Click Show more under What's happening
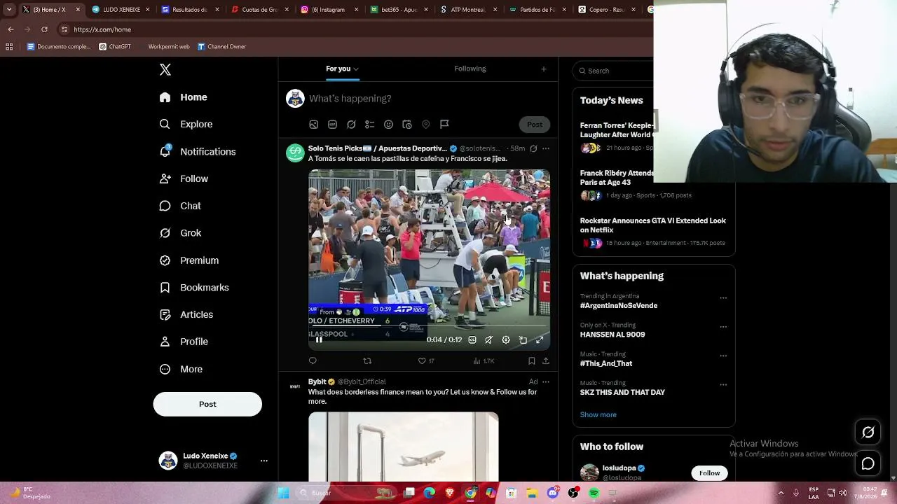The width and height of the screenshot is (897, 504). (x=598, y=414)
